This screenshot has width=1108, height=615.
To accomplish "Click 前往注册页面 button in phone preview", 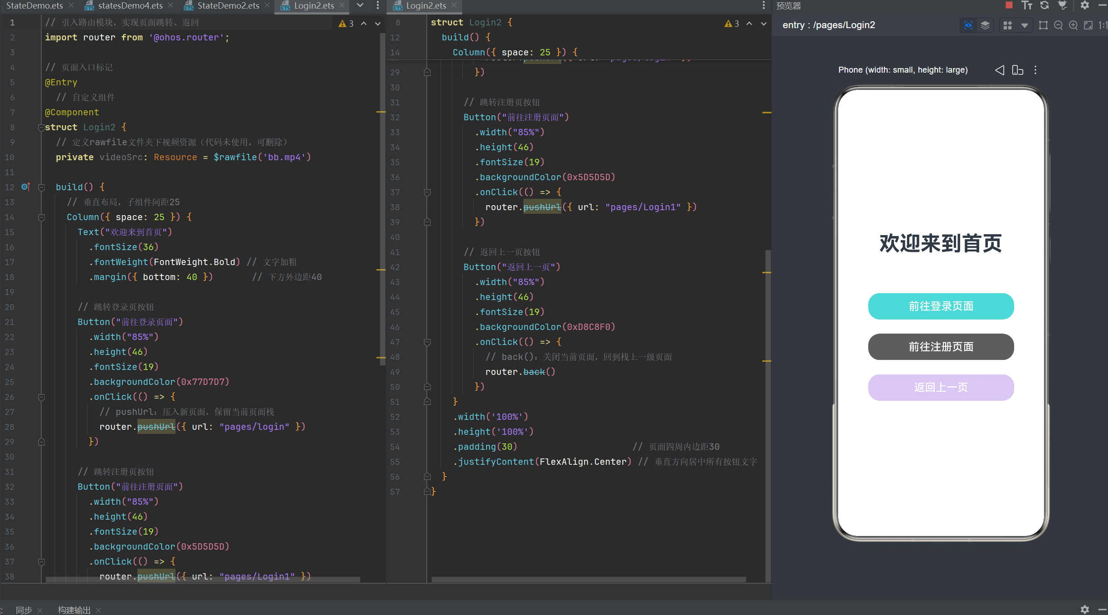I will (x=941, y=347).
